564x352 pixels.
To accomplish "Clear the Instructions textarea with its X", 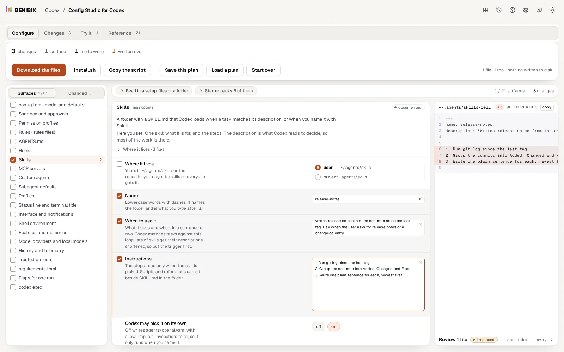I will pyautogui.click(x=420, y=262).
